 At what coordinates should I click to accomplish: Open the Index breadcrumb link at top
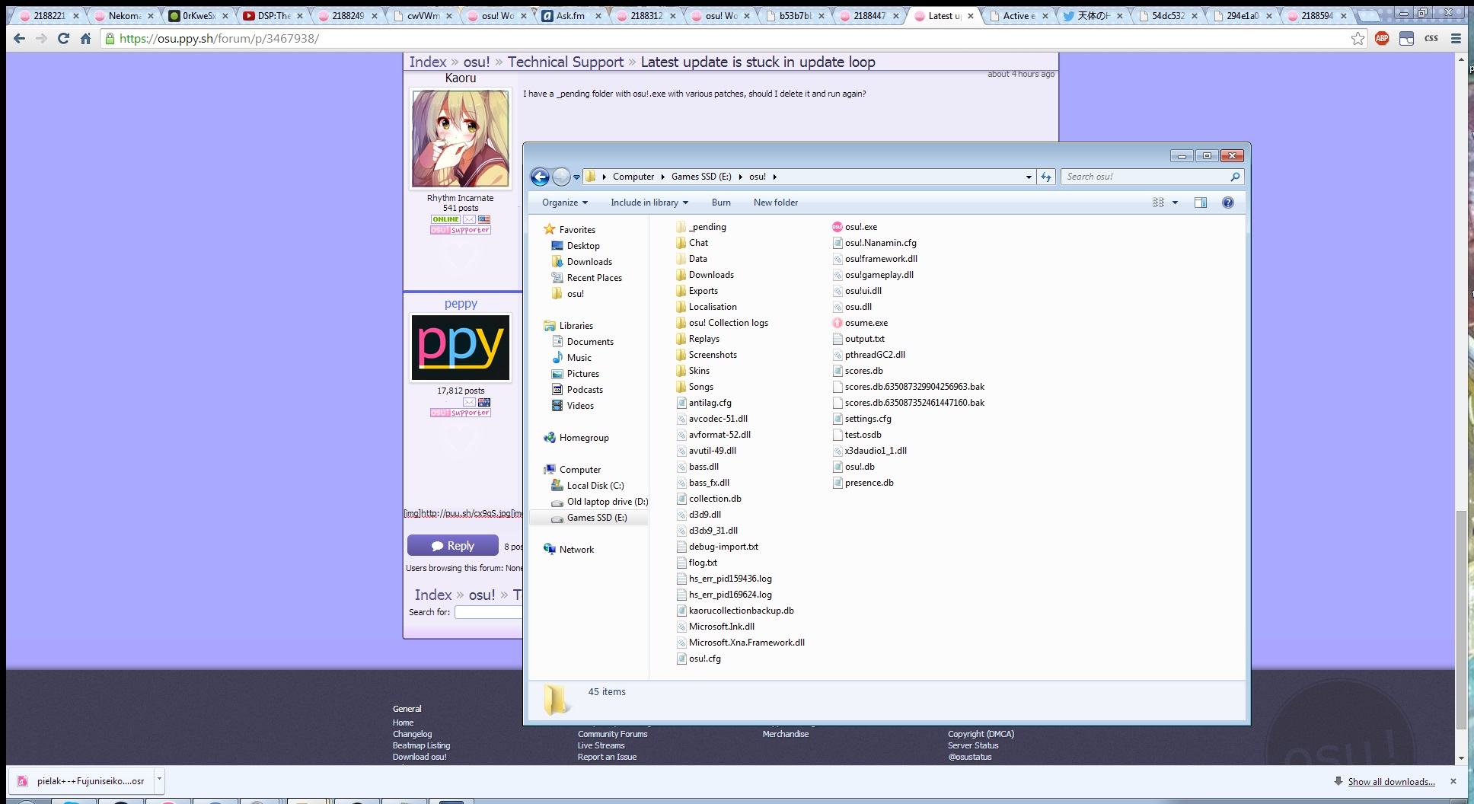[x=427, y=62]
